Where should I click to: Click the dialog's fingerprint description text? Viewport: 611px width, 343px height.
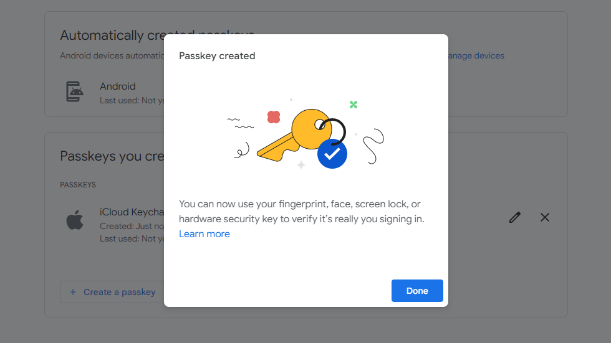(301, 212)
